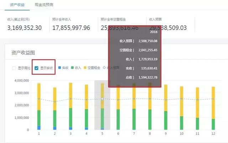Toggle the yellow 空置租金 legend icon
Screen dimensions: 228x143
(85, 68)
